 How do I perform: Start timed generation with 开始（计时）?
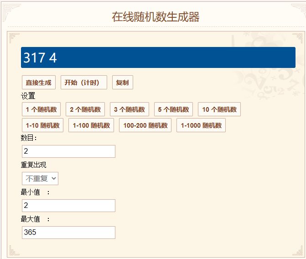[84, 83]
